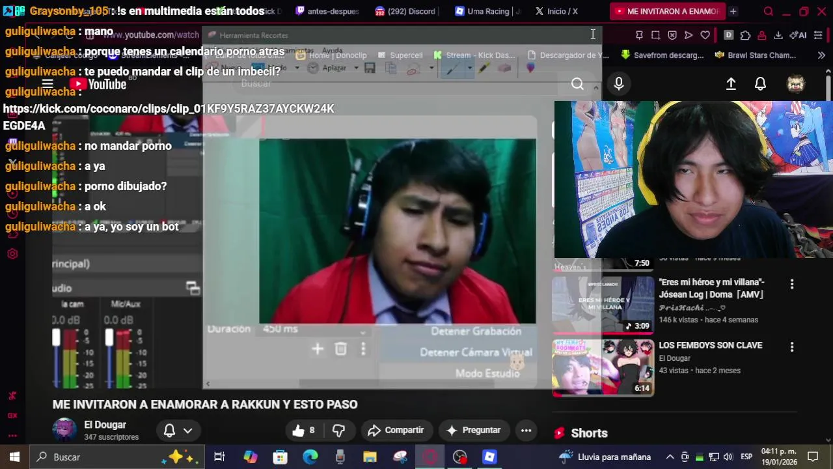This screenshot has height=469, width=833.
Task: Click the Windows taskbar Buscar search box
Action: [x=117, y=457]
